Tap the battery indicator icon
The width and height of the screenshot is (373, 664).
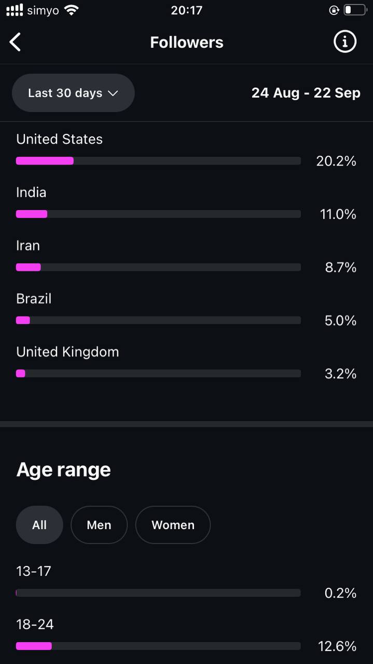coord(355,10)
